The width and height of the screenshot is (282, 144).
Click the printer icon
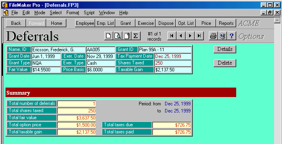[x=214, y=36]
